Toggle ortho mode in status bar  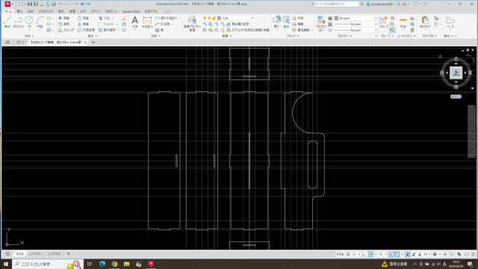364,254
